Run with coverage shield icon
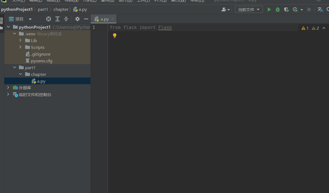 (x=286, y=9)
